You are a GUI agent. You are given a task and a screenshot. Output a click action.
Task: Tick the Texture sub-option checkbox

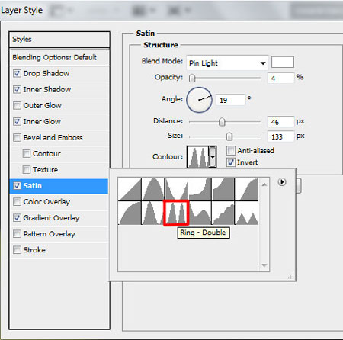click(27, 170)
